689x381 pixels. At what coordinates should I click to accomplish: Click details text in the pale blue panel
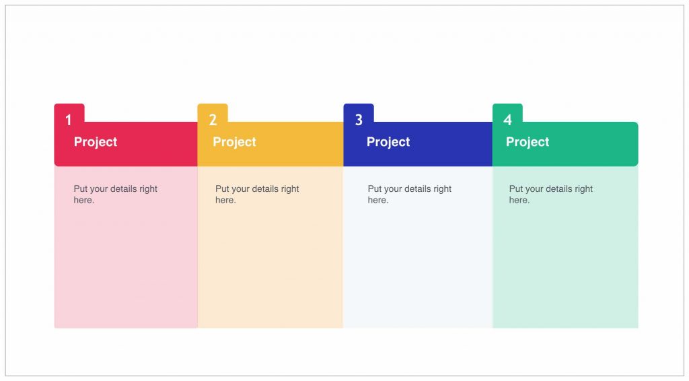410,195
